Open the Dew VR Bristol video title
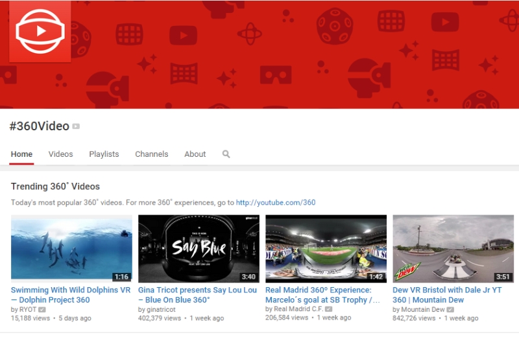The width and height of the screenshot is (519, 339). coord(447,295)
